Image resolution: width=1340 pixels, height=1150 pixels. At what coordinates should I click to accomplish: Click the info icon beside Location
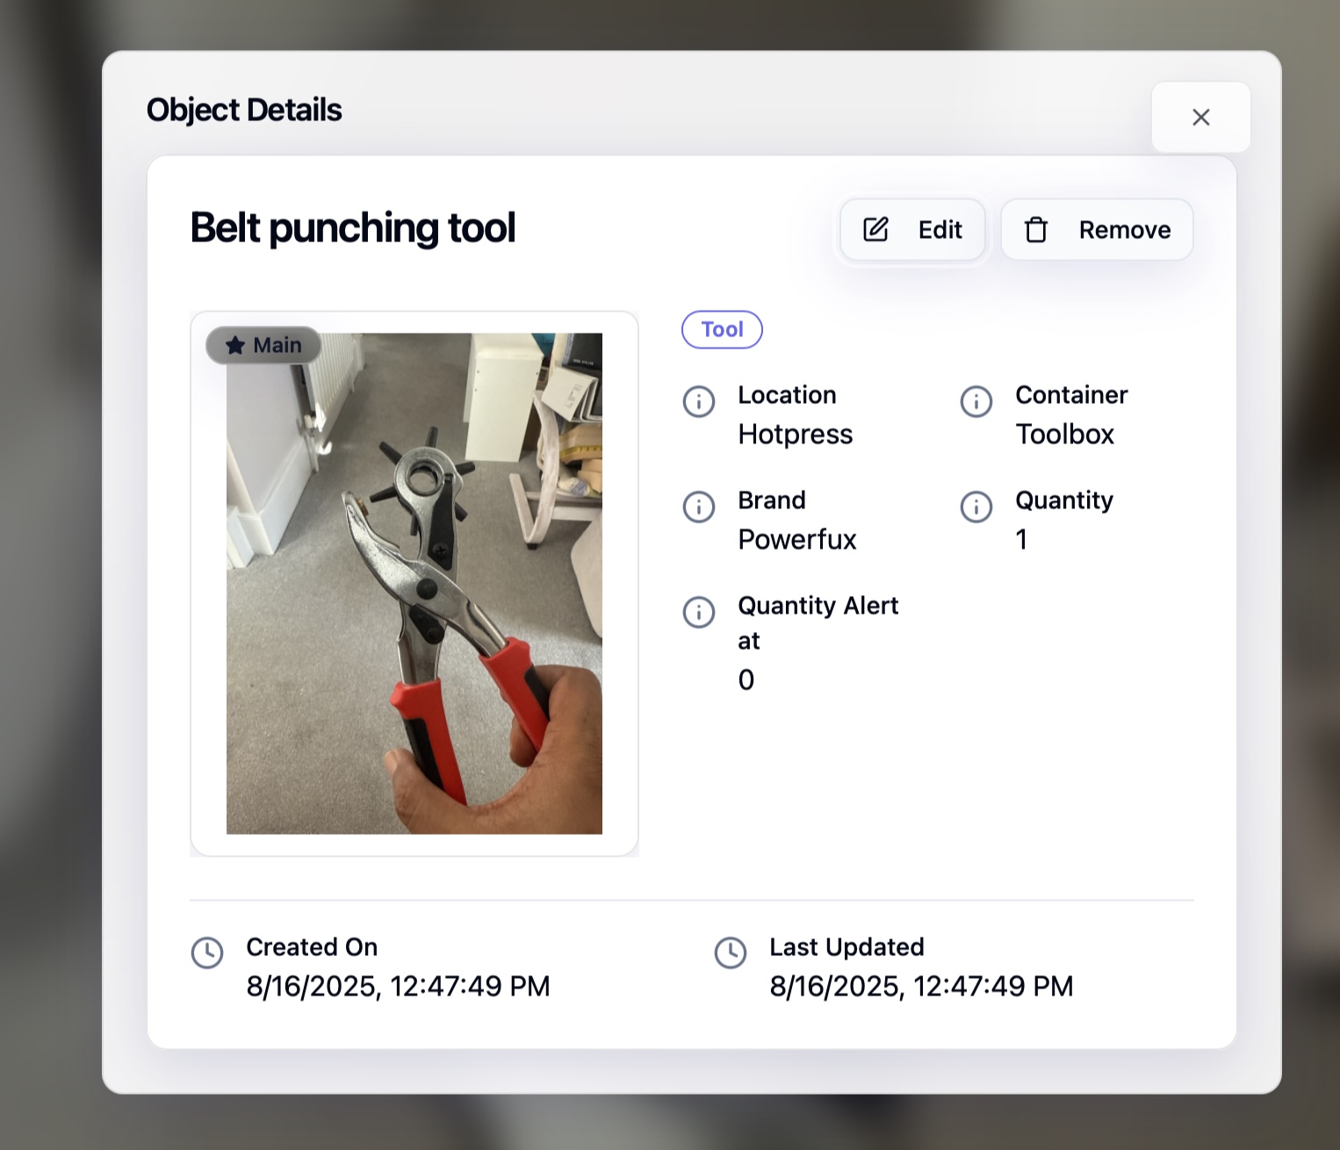point(698,401)
